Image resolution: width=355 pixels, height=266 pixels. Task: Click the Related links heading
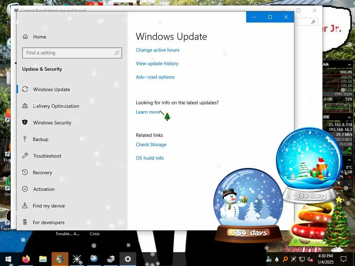pos(149,135)
